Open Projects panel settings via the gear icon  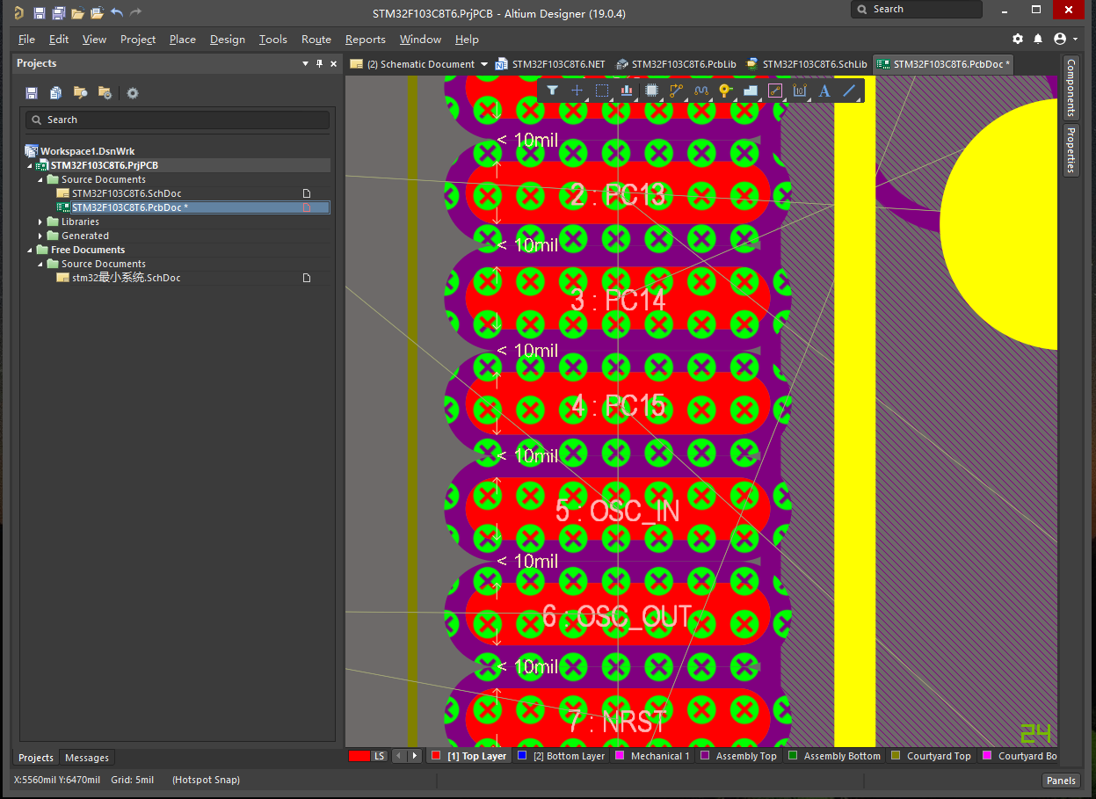pyautogui.click(x=133, y=93)
